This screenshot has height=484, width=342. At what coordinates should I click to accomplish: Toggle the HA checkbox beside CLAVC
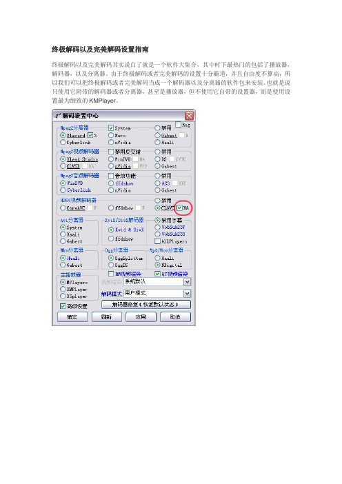coord(179,208)
